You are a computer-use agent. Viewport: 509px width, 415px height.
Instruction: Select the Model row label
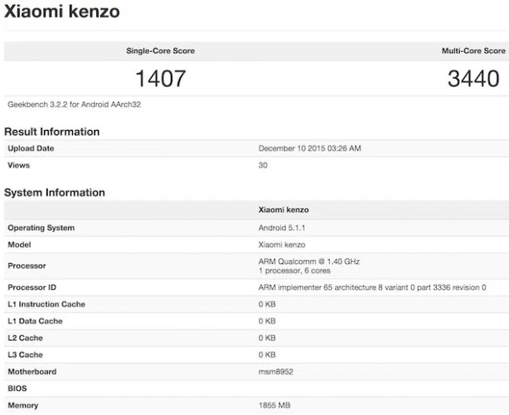pyautogui.click(x=19, y=244)
